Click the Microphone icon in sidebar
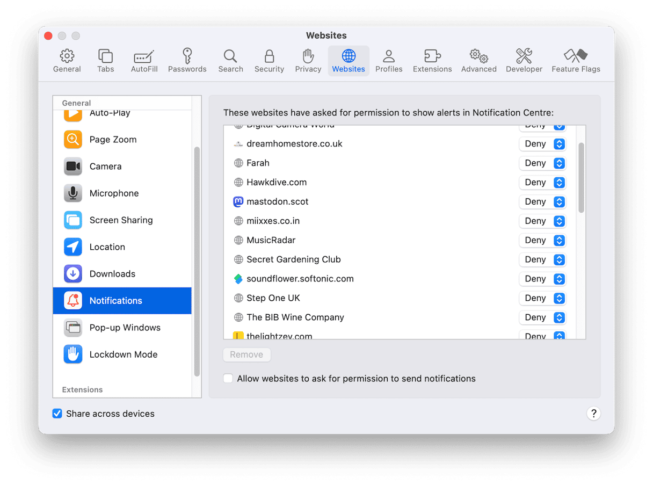This screenshot has width=653, height=485. [x=73, y=193]
